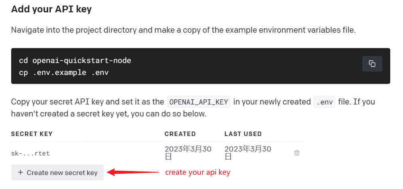Viewport: 403px width, 189px height.
Task: Click the plus icon on the create key button
Action: [x=21, y=172]
